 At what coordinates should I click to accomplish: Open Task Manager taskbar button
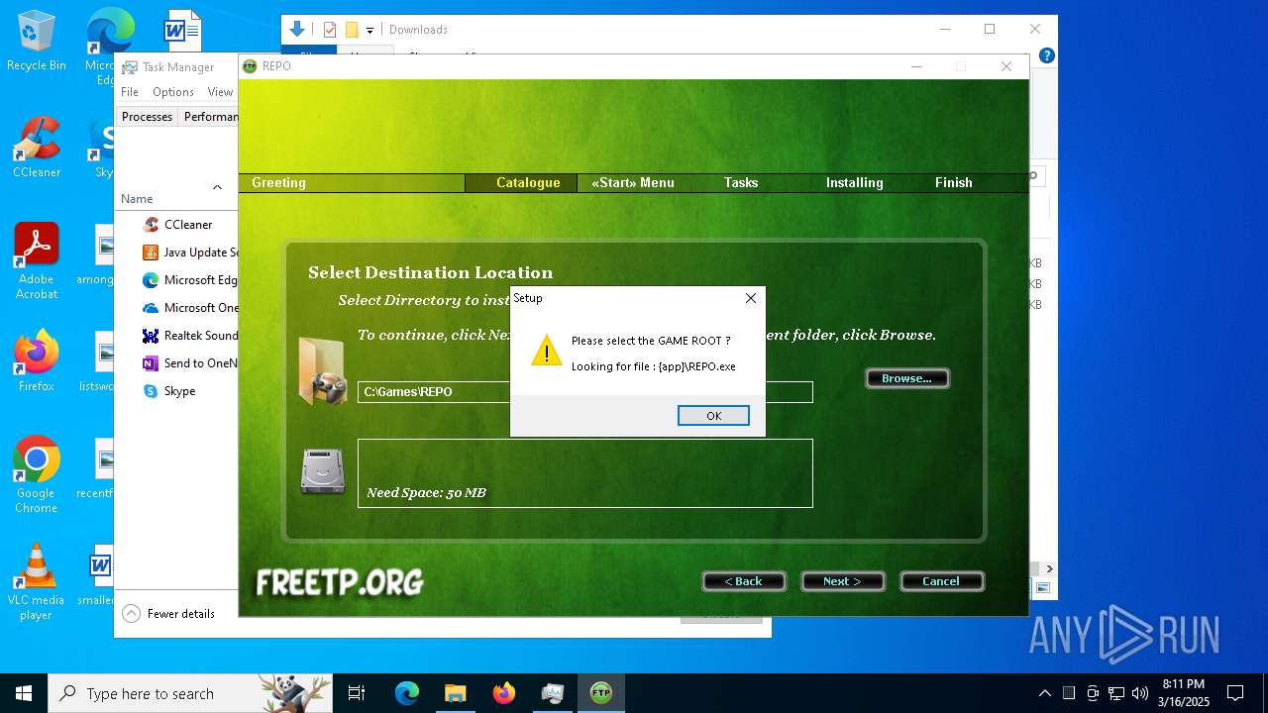click(552, 693)
